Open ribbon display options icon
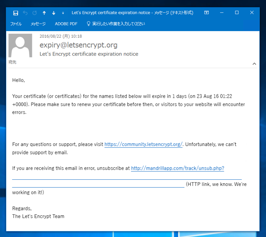The width and height of the screenshot is (266, 237). pyautogui.click(x=207, y=12)
